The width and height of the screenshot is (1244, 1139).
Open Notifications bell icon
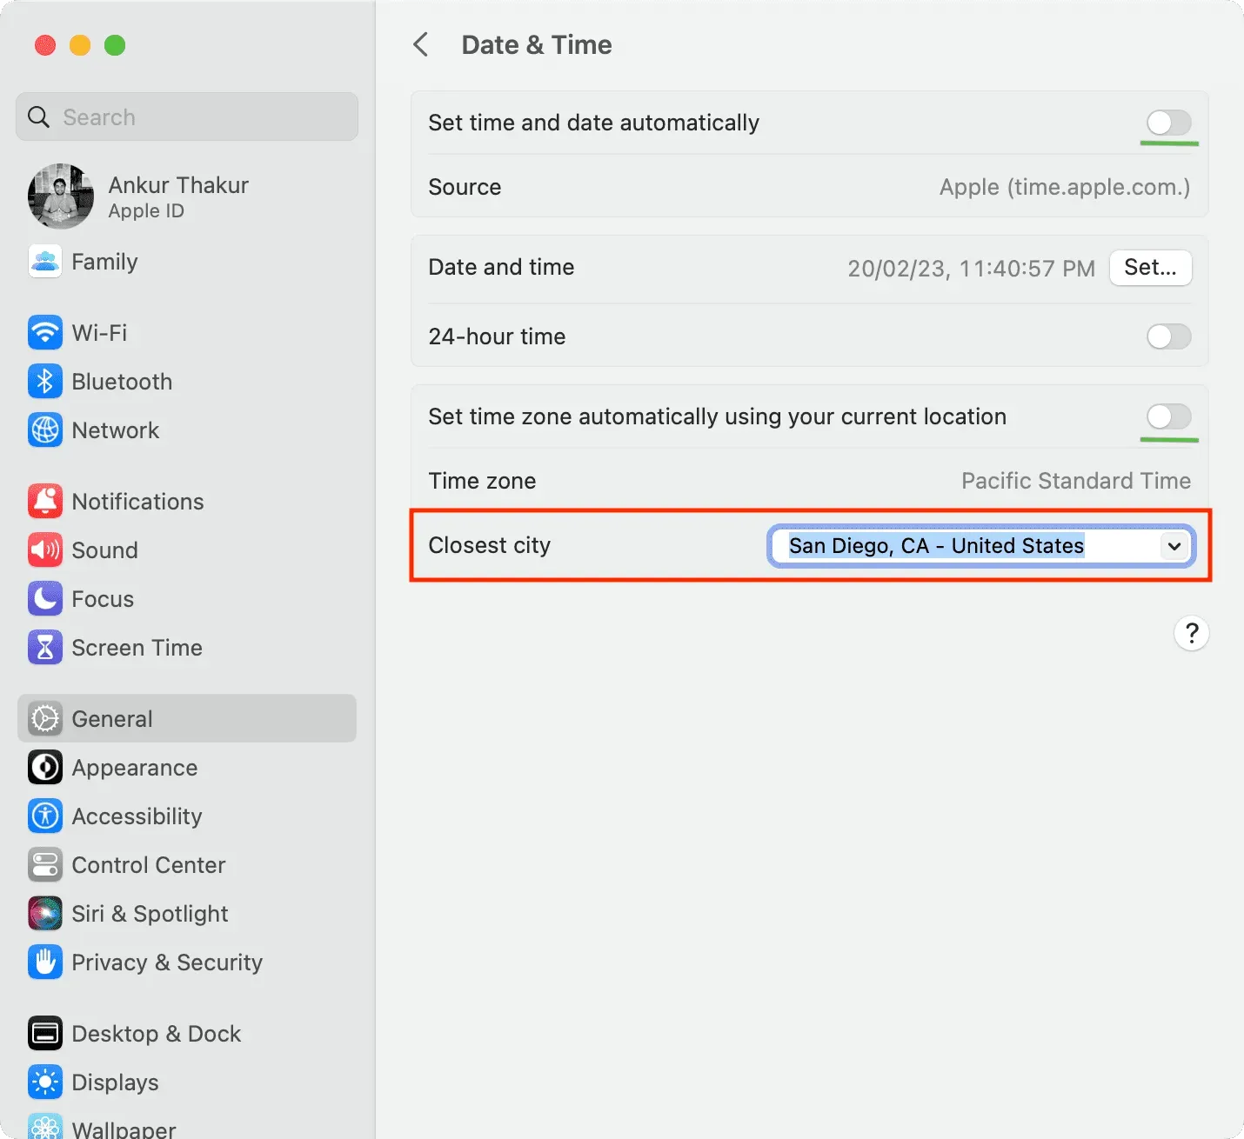pos(44,502)
